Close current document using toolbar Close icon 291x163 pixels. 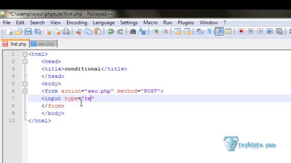click(47, 32)
